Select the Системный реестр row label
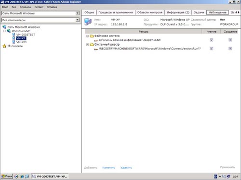This screenshot has width=241, height=180. [x=107, y=44]
